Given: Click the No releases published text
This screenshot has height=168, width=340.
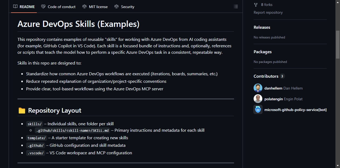Looking at the screenshot, I should 269,37.
